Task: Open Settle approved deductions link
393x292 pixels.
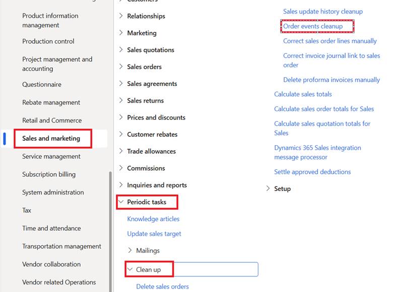Action: (x=312, y=172)
